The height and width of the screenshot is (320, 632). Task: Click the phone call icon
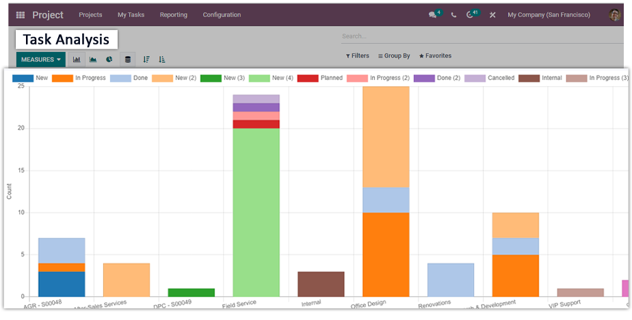454,15
